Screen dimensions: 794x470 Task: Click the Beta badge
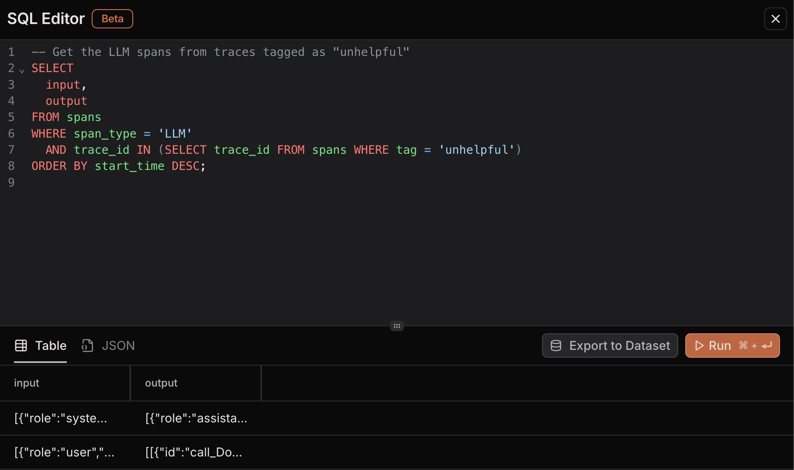pos(112,19)
